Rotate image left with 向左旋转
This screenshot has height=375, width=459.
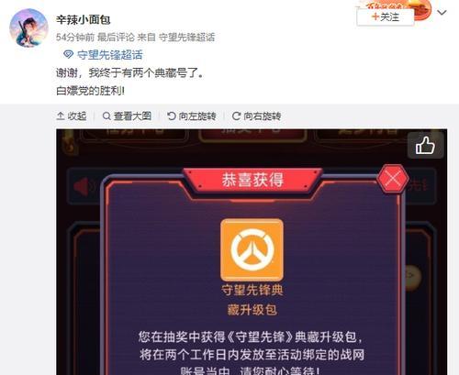click(x=192, y=116)
